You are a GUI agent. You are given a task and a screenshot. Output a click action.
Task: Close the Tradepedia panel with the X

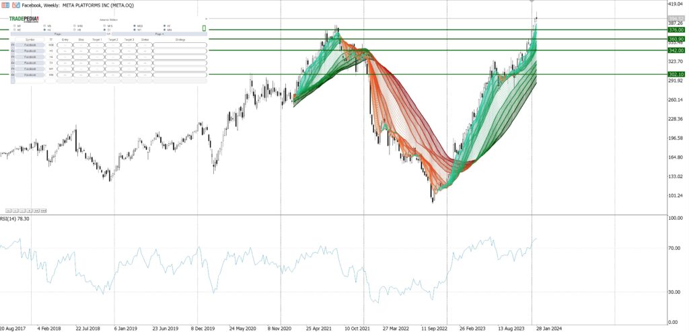pyautogui.click(x=205, y=19)
